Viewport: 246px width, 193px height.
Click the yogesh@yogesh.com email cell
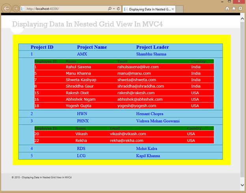[x=137, y=106]
